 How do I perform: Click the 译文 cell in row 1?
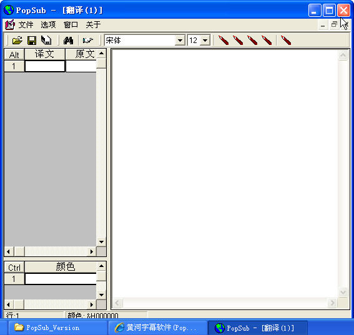pyautogui.click(x=45, y=66)
